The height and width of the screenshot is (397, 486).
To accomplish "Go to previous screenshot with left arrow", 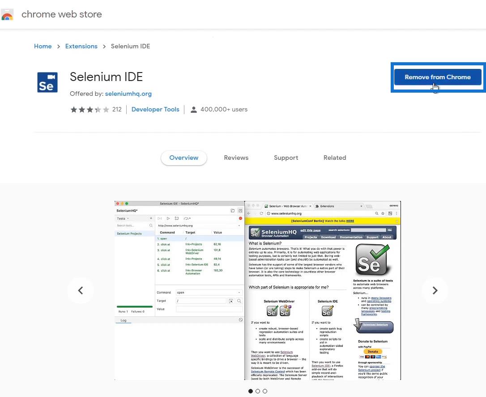I will coord(80,290).
